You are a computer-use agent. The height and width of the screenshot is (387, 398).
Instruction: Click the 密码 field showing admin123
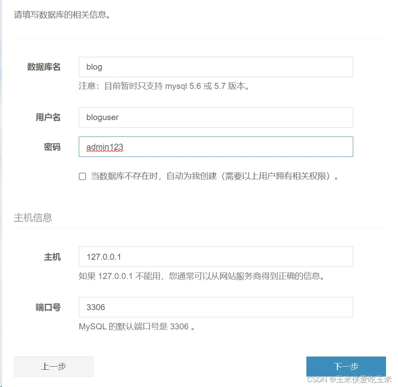point(216,147)
